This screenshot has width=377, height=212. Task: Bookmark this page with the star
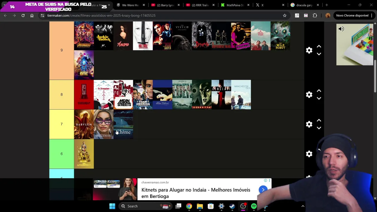point(285,15)
